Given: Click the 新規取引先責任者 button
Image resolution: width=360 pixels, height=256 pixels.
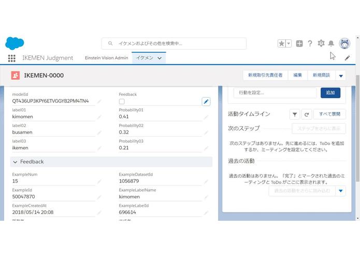Looking at the screenshot, I should [265, 75].
